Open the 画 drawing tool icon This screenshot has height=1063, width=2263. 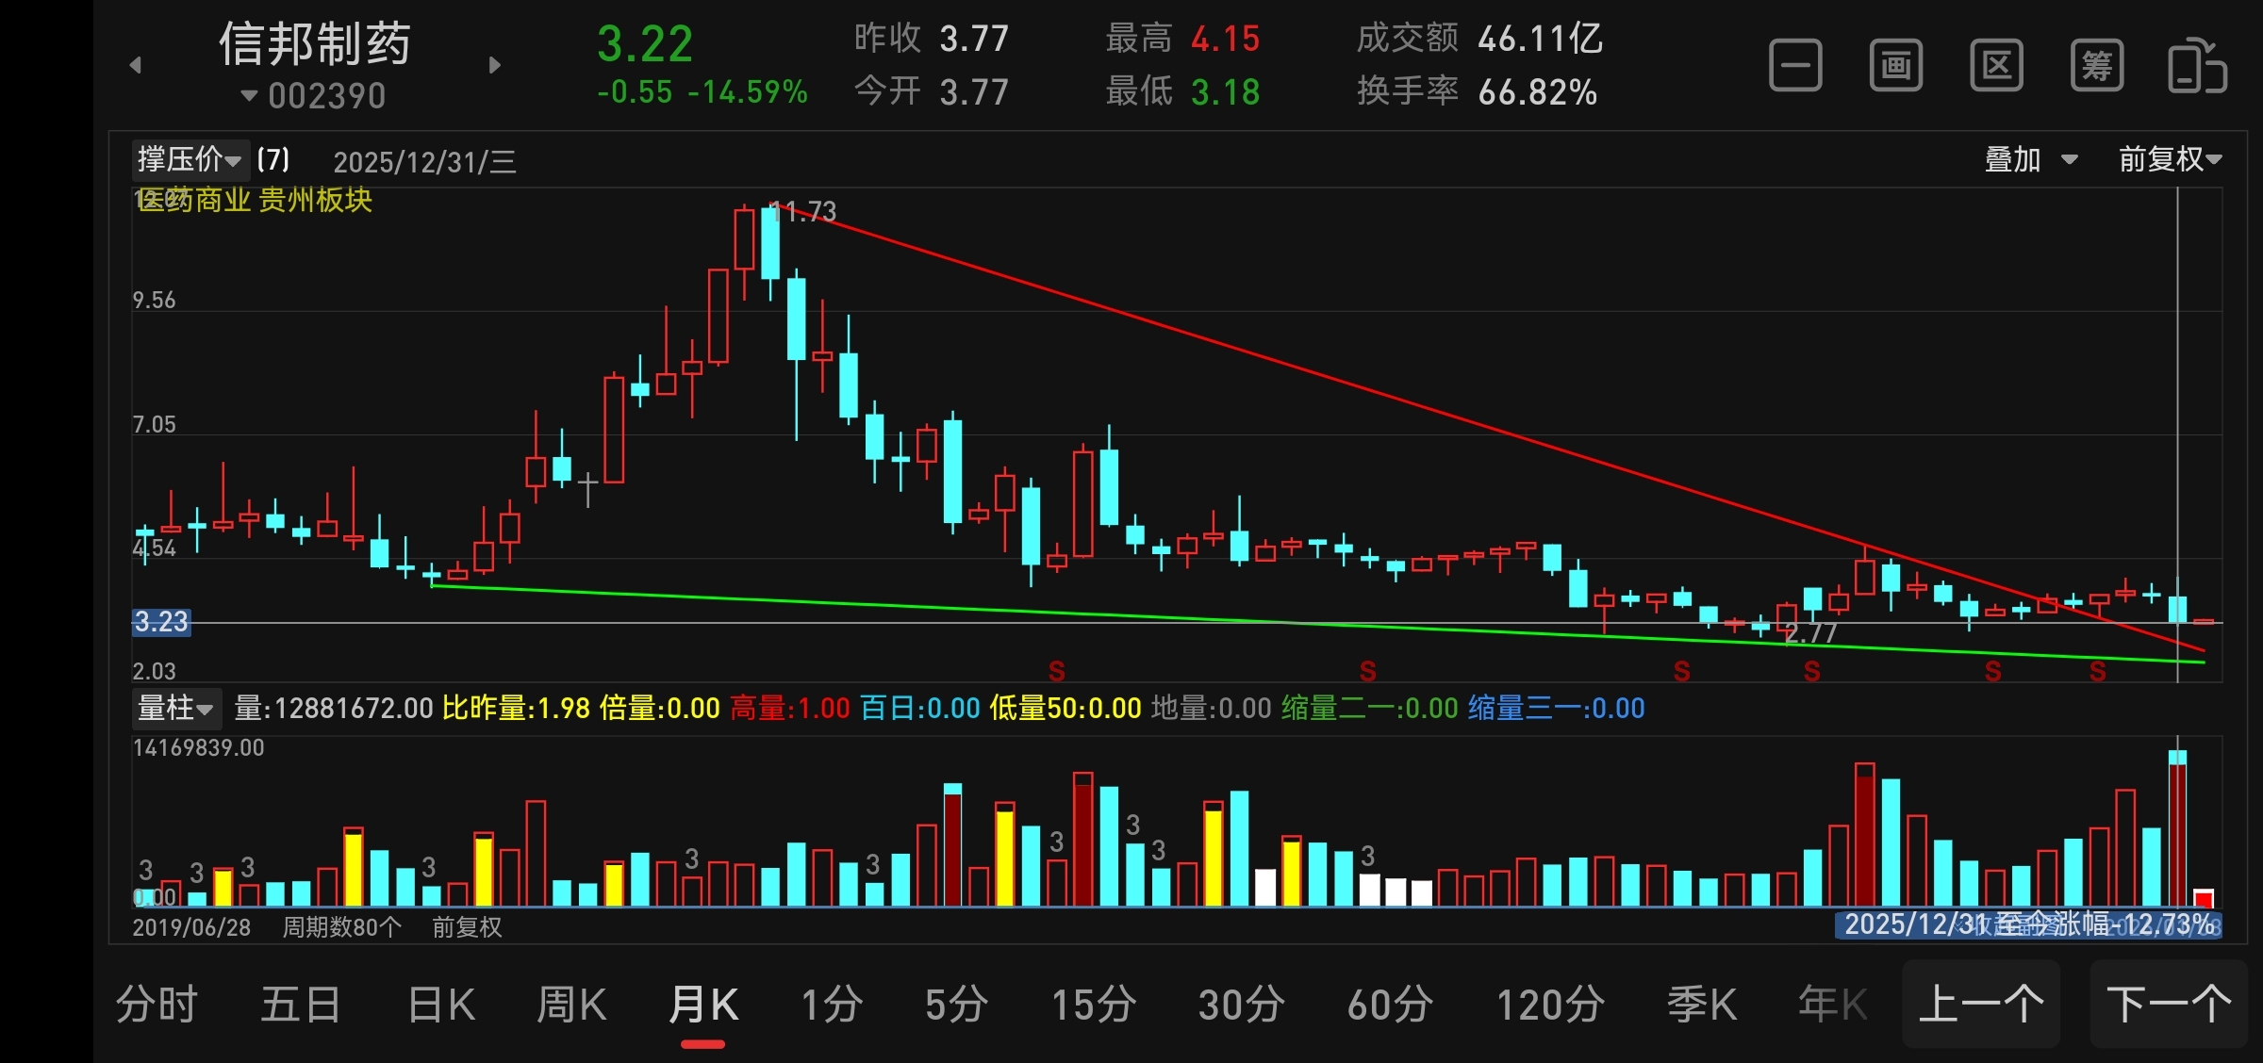(1896, 66)
